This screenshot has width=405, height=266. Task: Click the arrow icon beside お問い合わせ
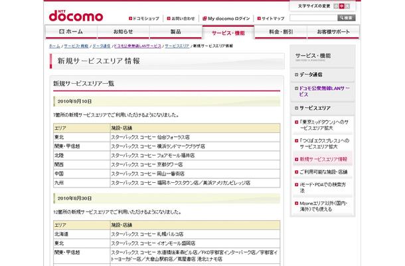(x=169, y=19)
